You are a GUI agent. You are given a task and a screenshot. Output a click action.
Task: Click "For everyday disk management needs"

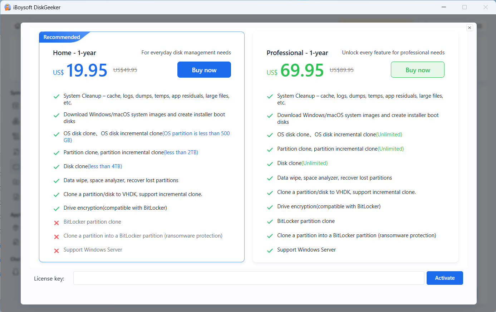186,53
